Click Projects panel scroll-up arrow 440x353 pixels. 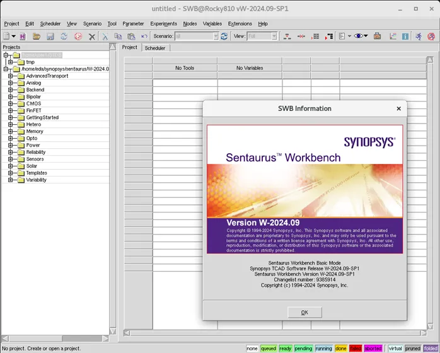coord(113,47)
